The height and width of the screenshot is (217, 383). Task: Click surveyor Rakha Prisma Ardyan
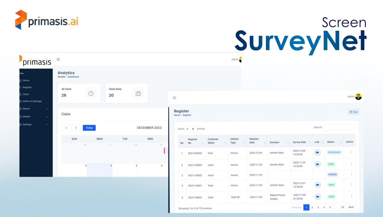point(277,197)
